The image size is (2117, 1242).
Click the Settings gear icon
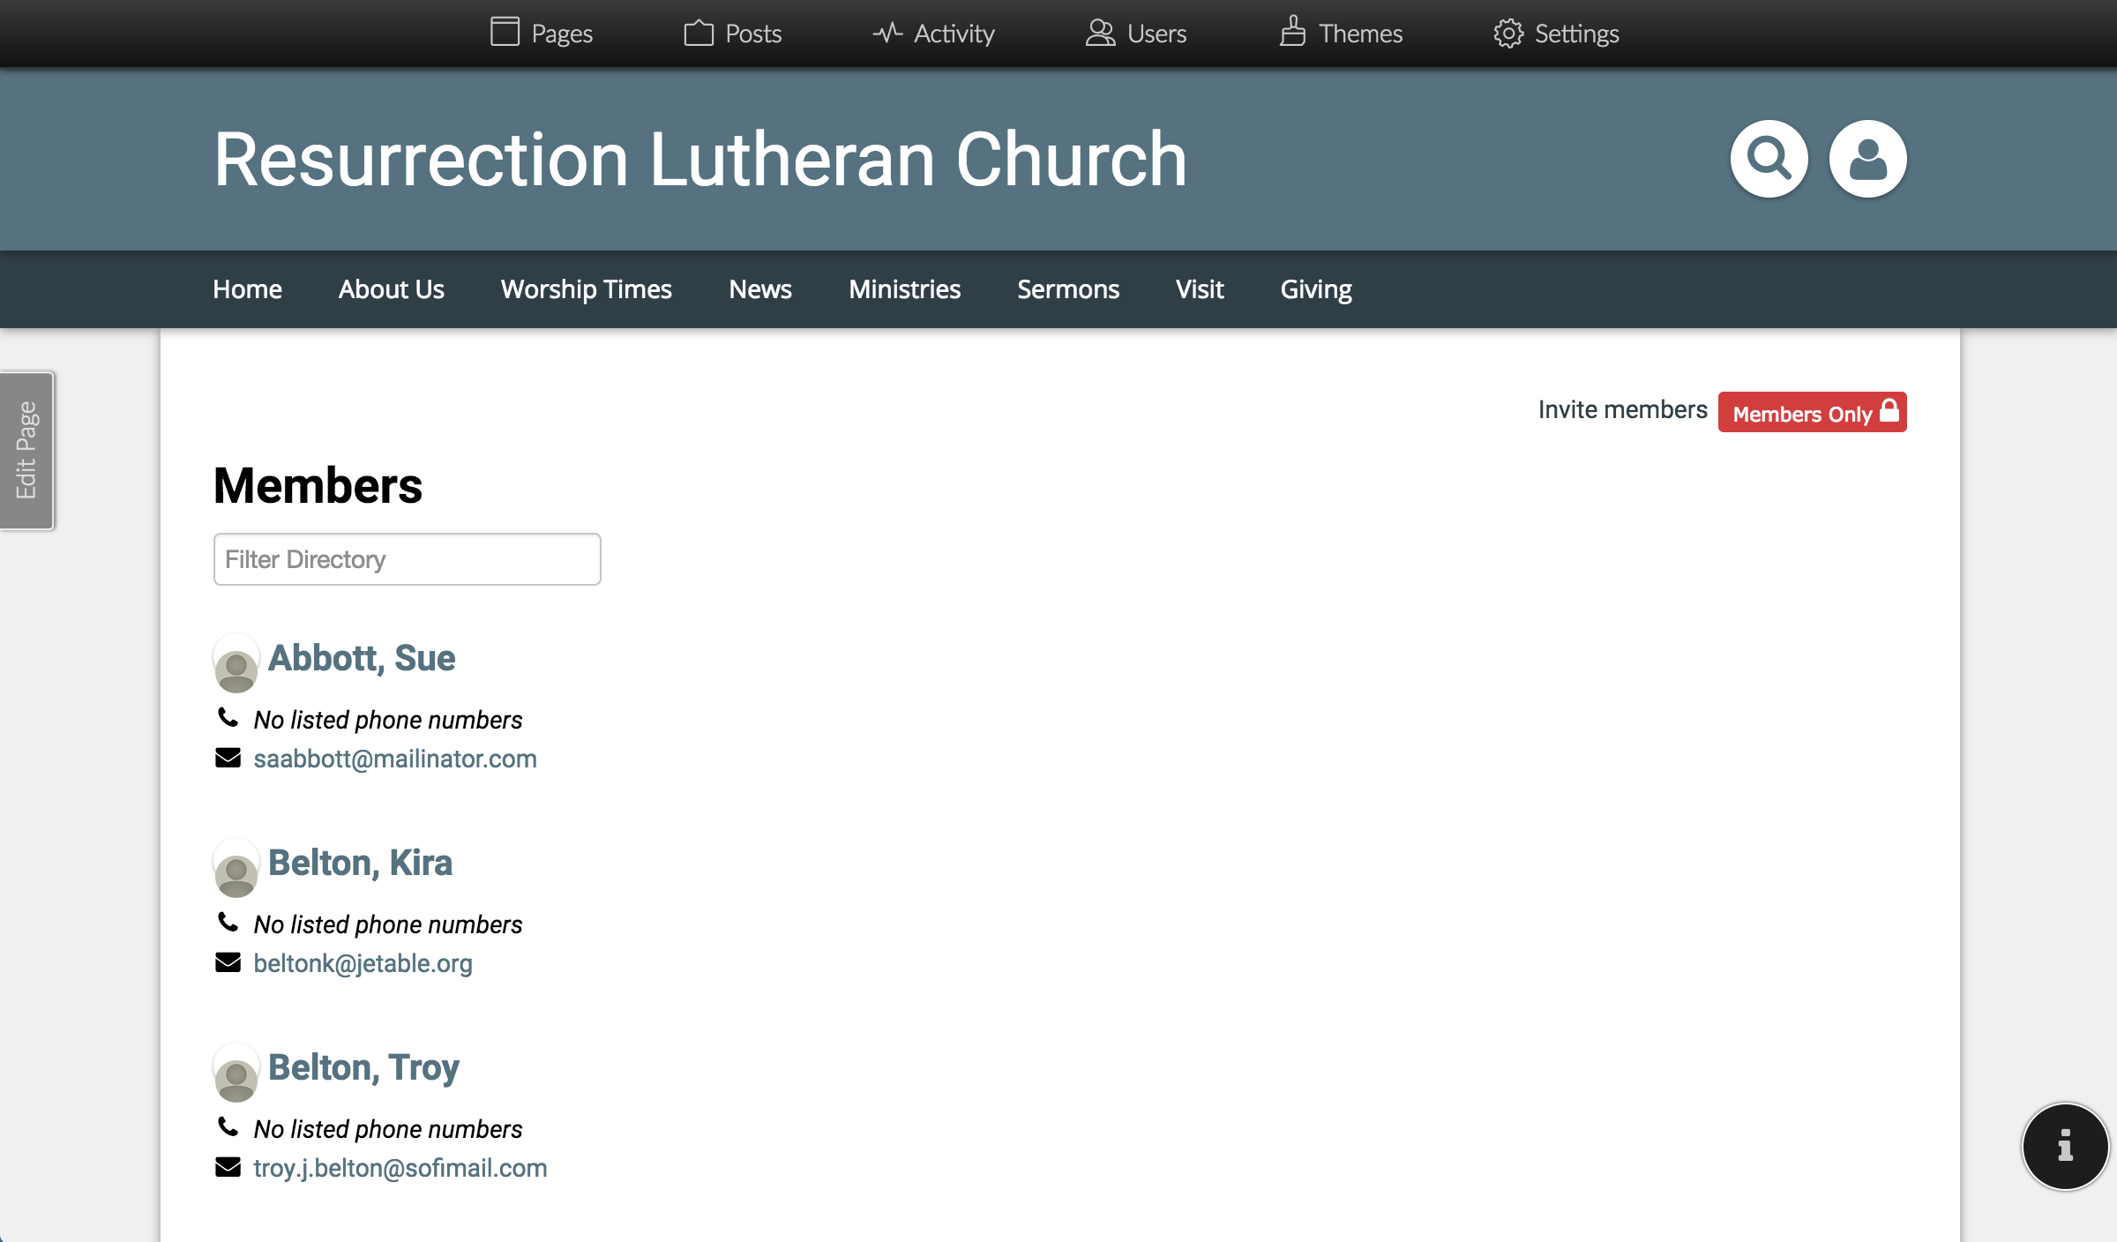[1508, 32]
